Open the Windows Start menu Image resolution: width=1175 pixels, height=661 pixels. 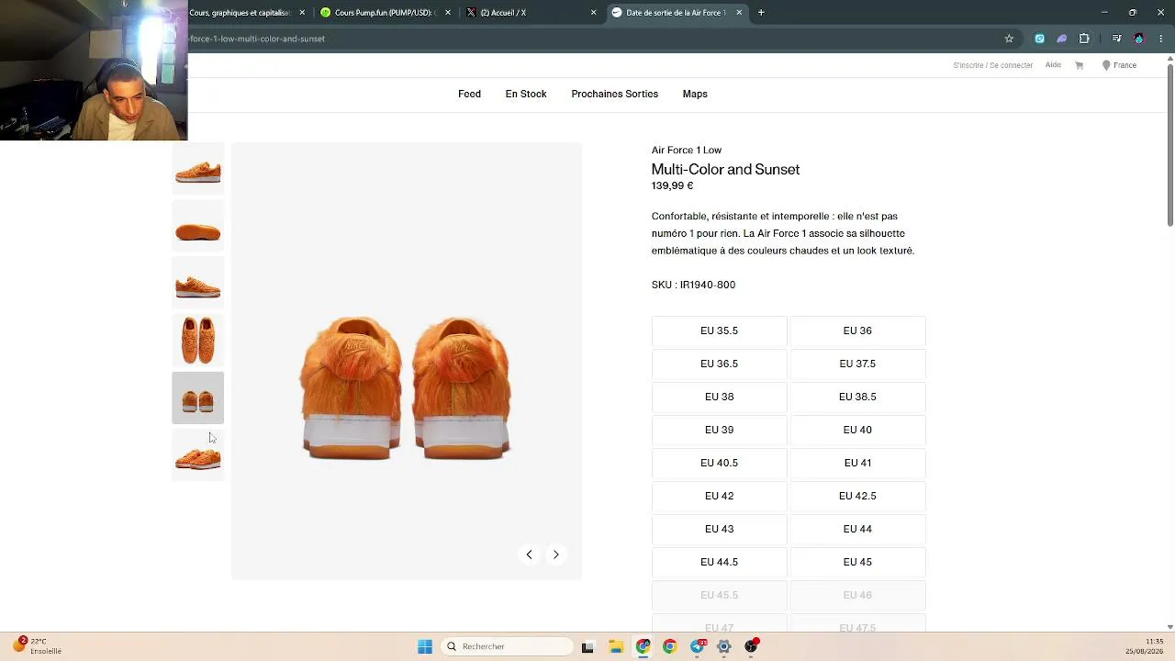click(x=425, y=646)
